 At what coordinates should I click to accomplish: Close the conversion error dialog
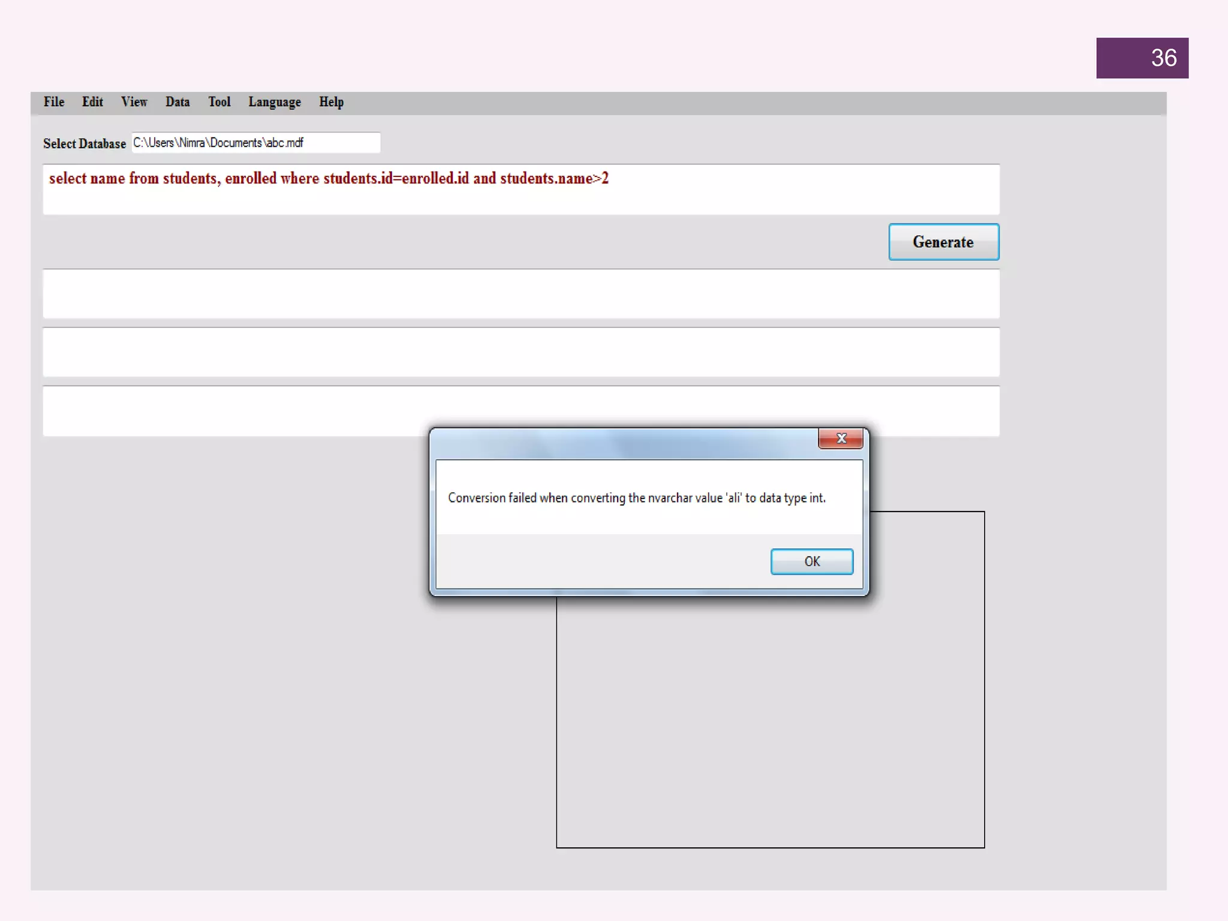840,439
